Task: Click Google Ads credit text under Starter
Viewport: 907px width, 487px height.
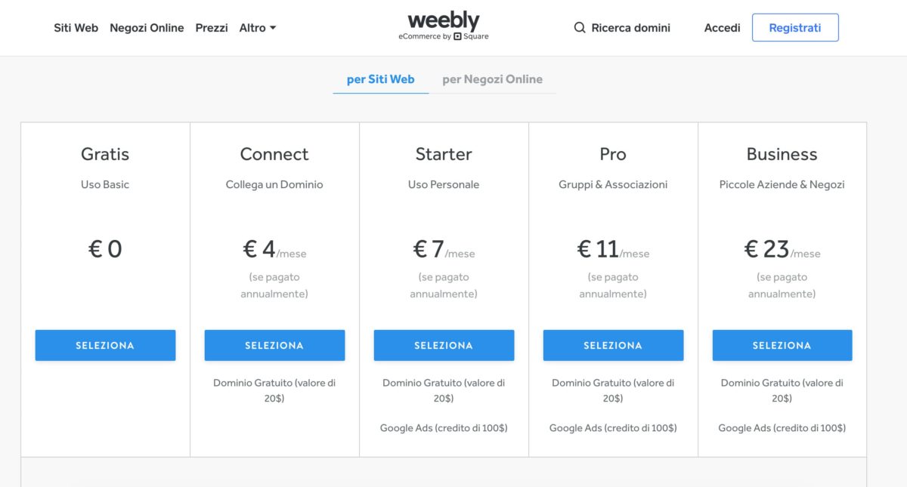Action: point(444,428)
